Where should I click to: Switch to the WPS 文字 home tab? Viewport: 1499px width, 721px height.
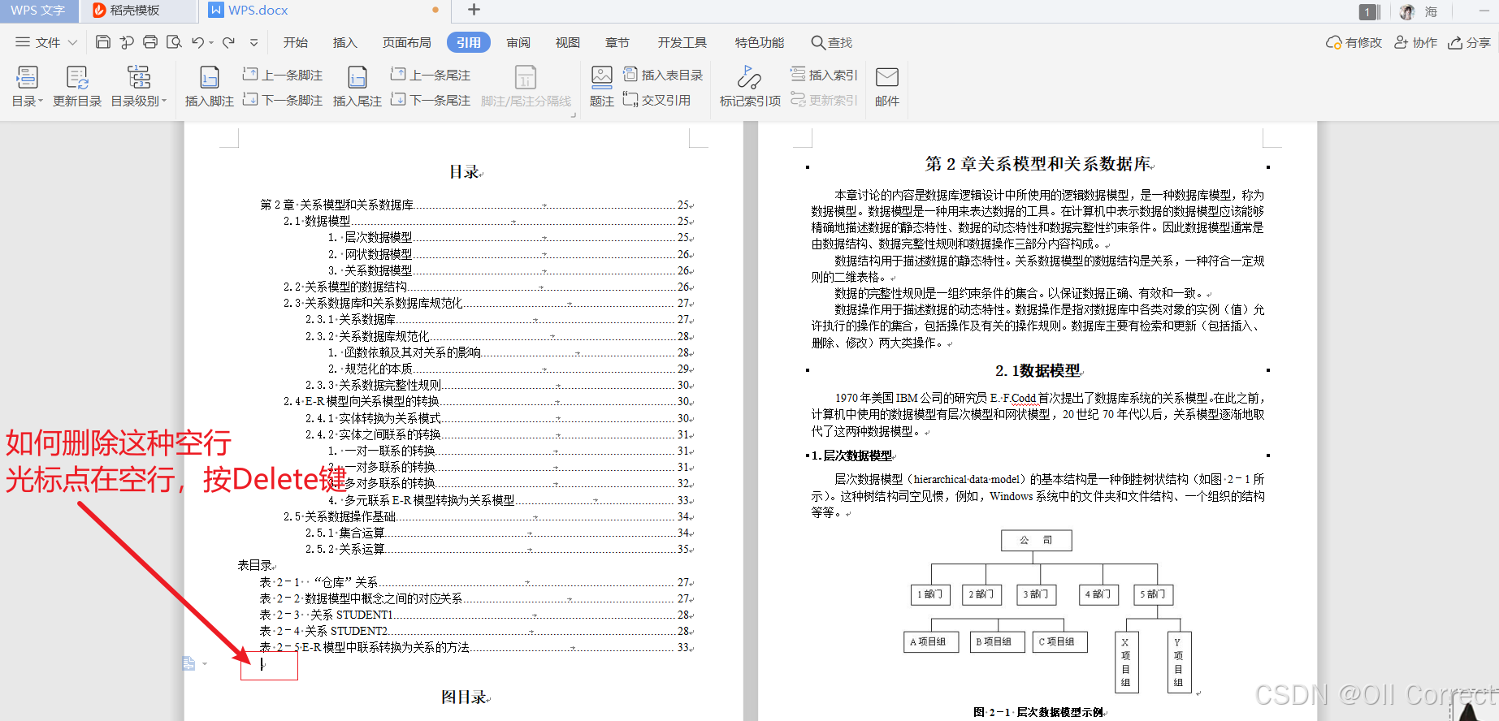[x=38, y=11]
